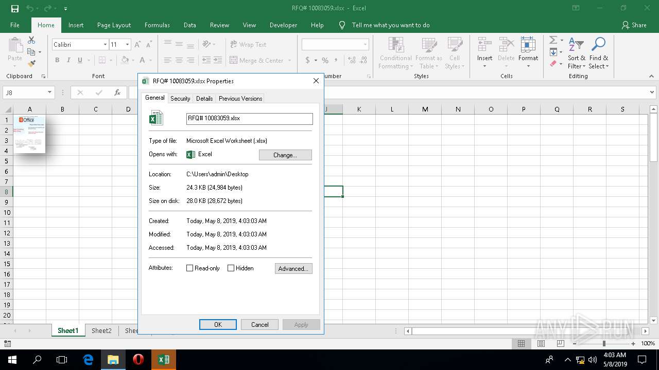Open the Security tab in Properties

click(180, 98)
